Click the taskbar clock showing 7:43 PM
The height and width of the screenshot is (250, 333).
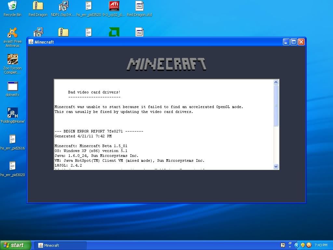pos(321,245)
